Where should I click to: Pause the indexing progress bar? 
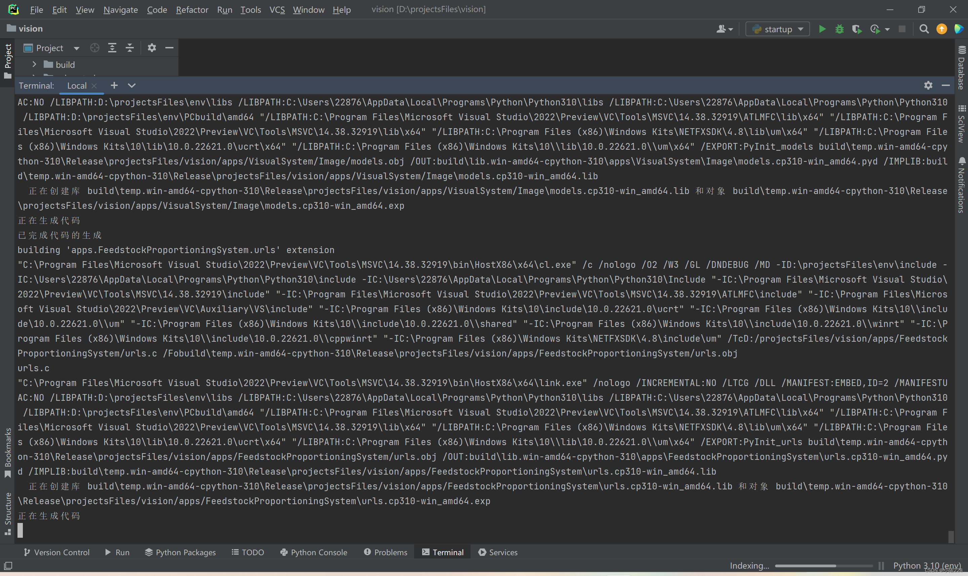881,566
